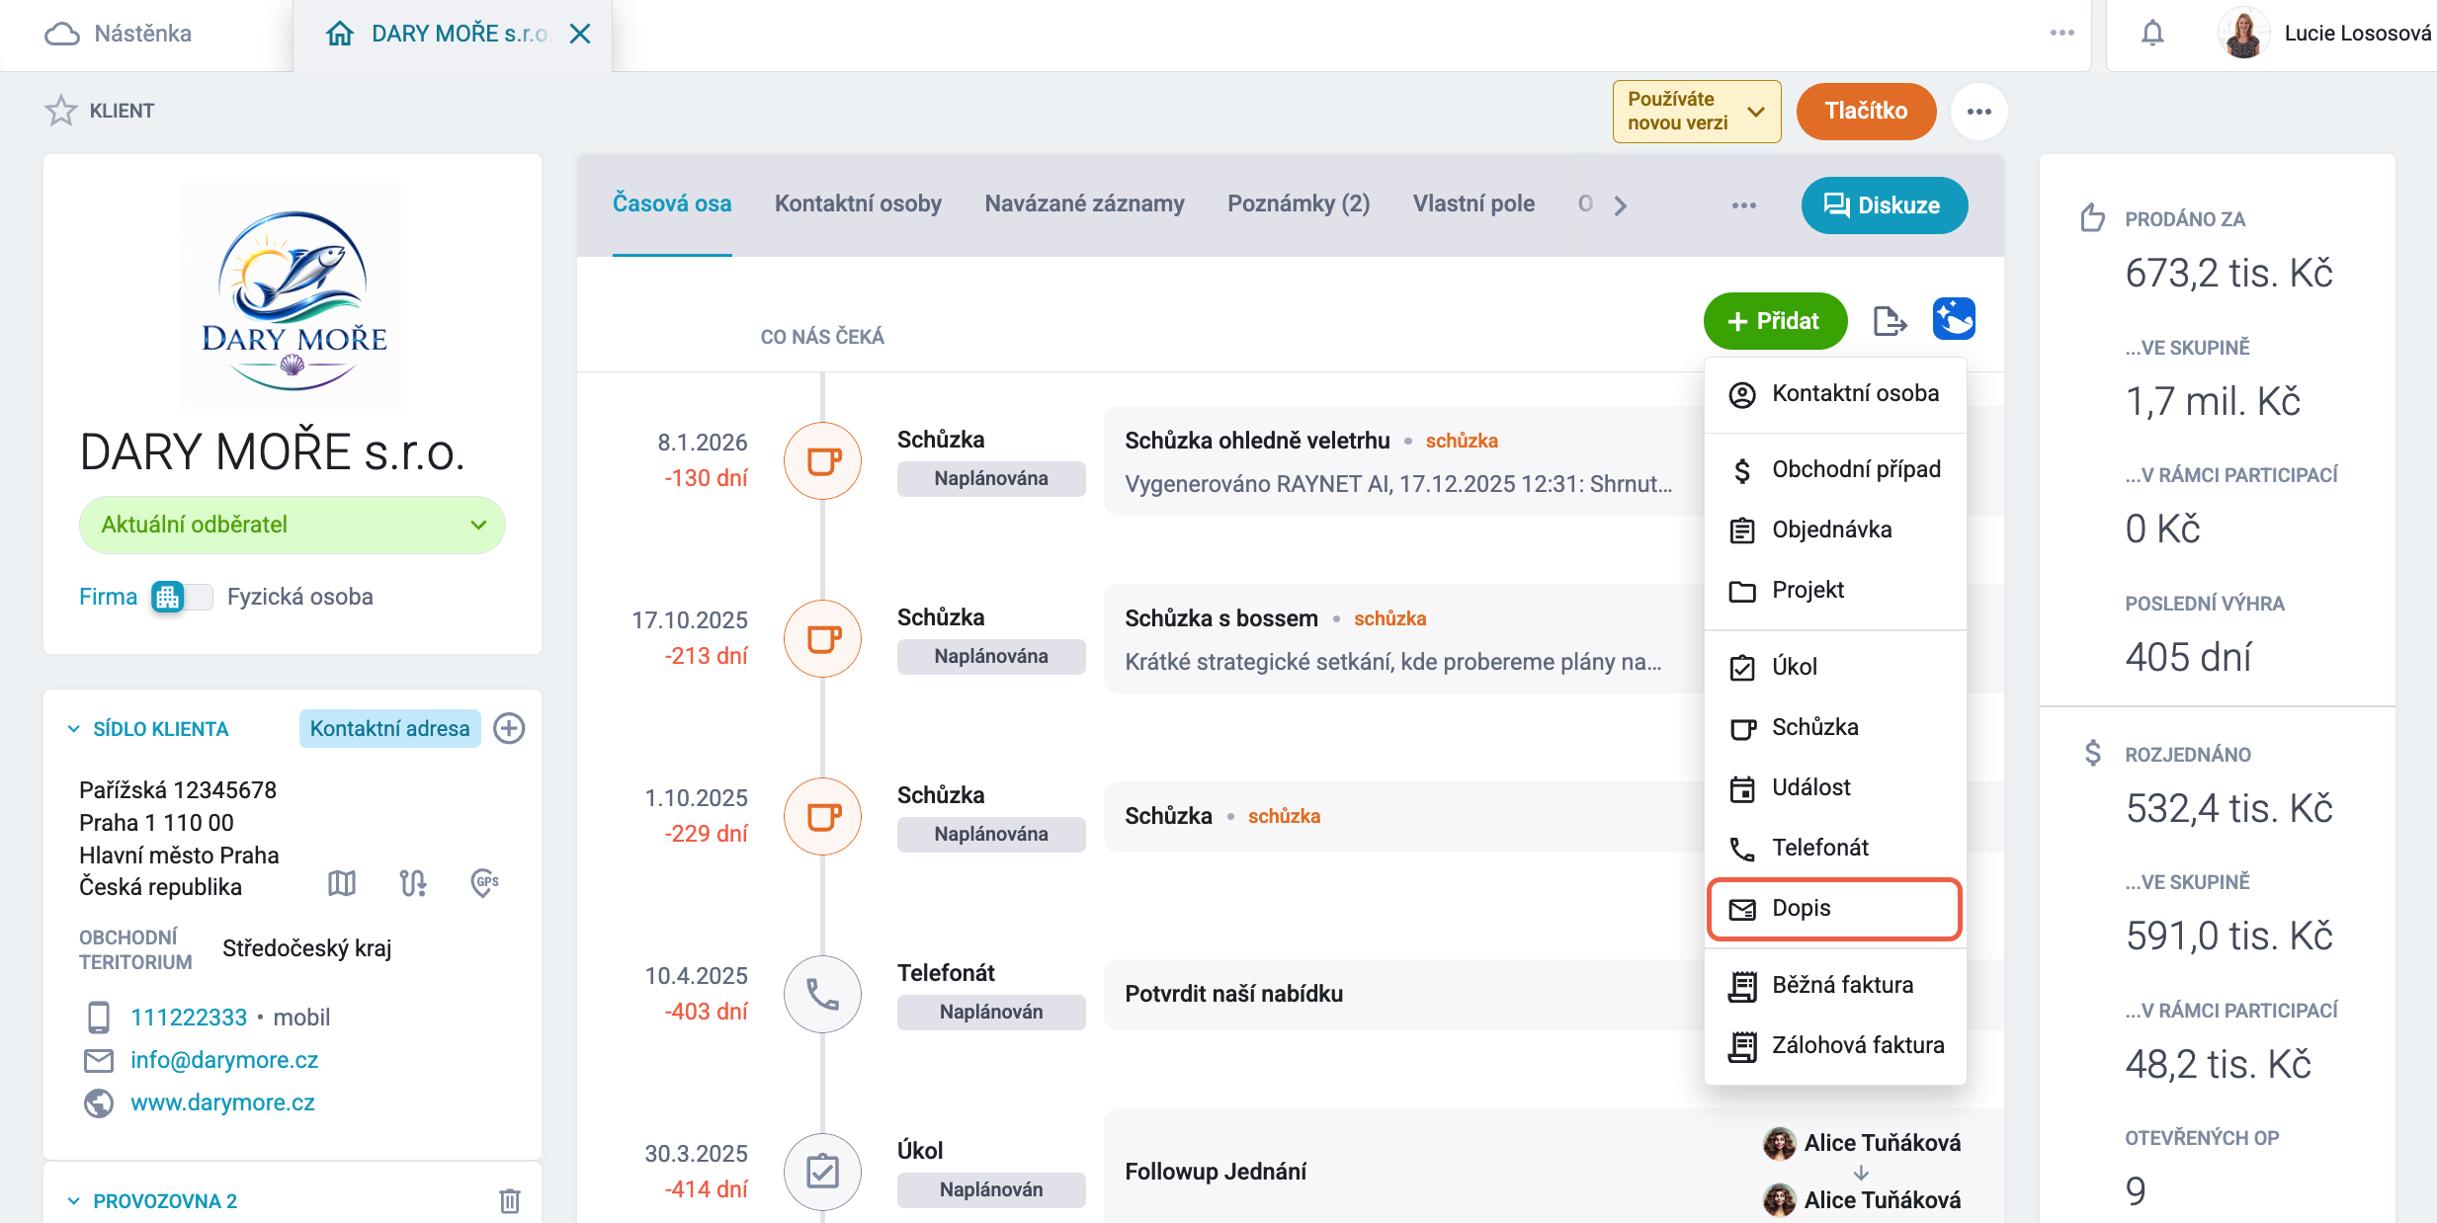This screenshot has width=2437, height=1223.
Task: Select Schůzka from add menu
Action: pyautogui.click(x=1835, y=728)
